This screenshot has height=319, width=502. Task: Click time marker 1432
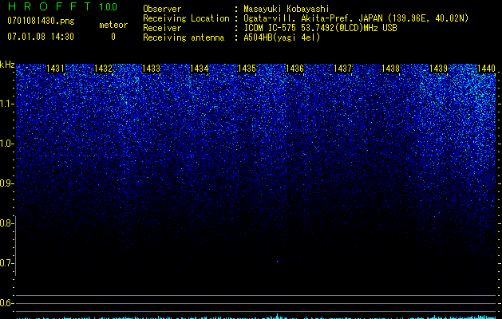104,69
